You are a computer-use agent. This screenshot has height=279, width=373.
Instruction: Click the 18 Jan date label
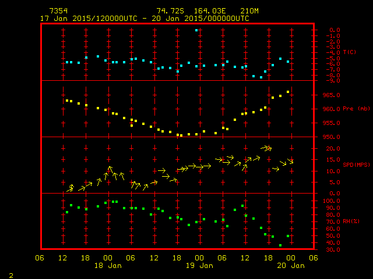pos(108,266)
